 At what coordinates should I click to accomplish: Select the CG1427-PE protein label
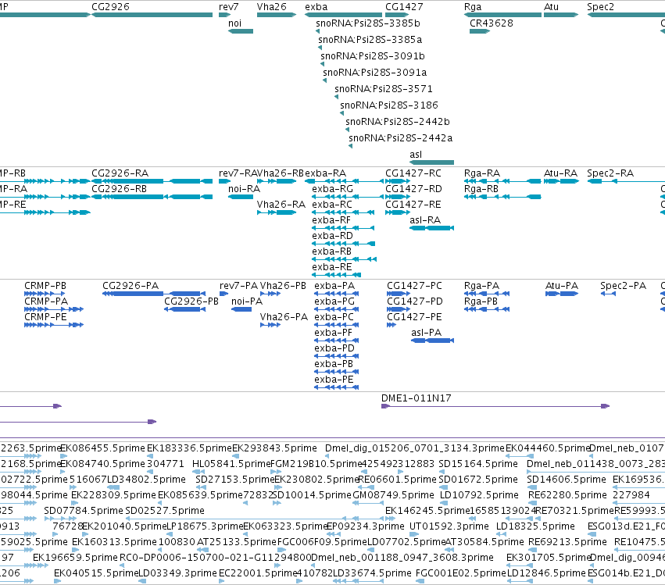(414, 317)
